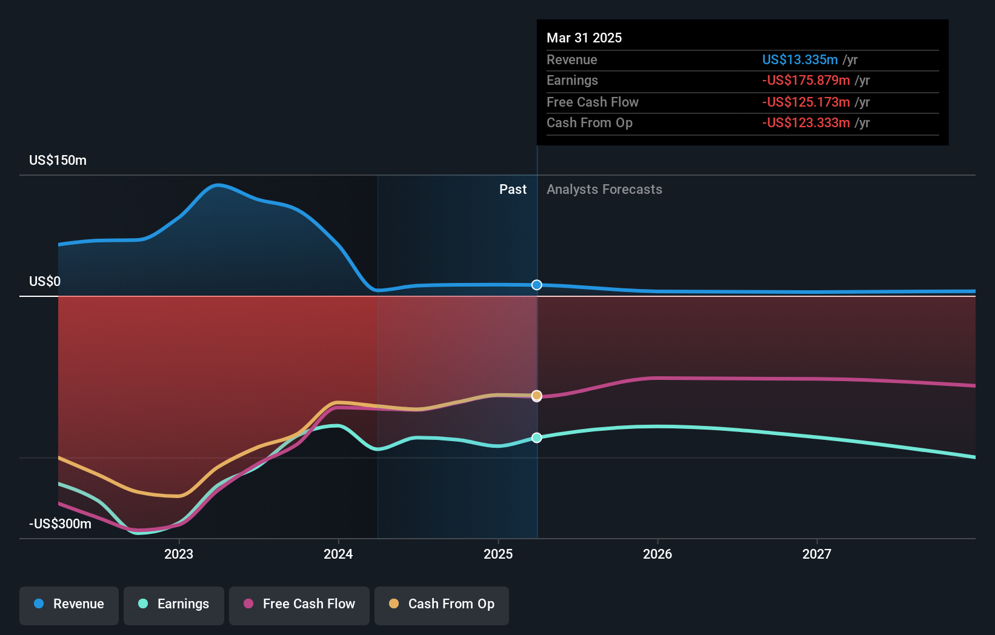
Task: Click the -US$300m y-axis label
Action: pyautogui.click(x=60, y=524)
